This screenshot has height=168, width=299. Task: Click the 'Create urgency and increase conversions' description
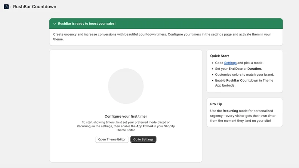point(162,37)
